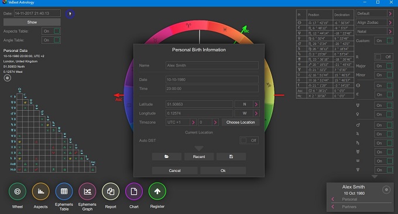Click the Current Location link
Image resolution: width=398 pixels, height=214 pixels.
tap(199, 132)
